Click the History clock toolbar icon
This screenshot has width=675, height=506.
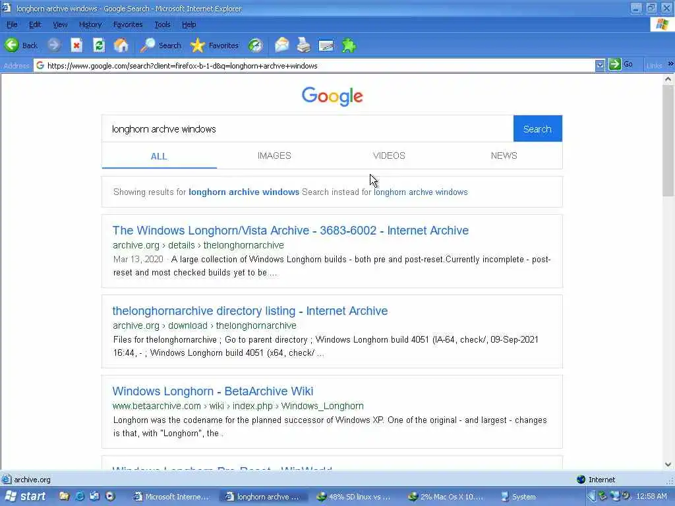255,45
